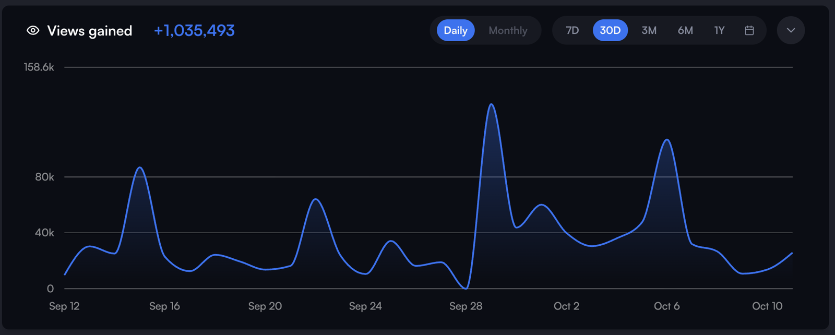Click the Sep 24 date label

pyautogui.click(x=365, y=306)
